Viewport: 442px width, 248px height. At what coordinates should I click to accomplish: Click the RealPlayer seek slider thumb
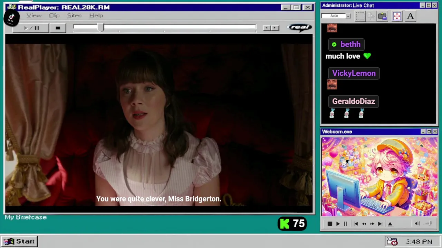pyautogui.click(x=100, y=28)
